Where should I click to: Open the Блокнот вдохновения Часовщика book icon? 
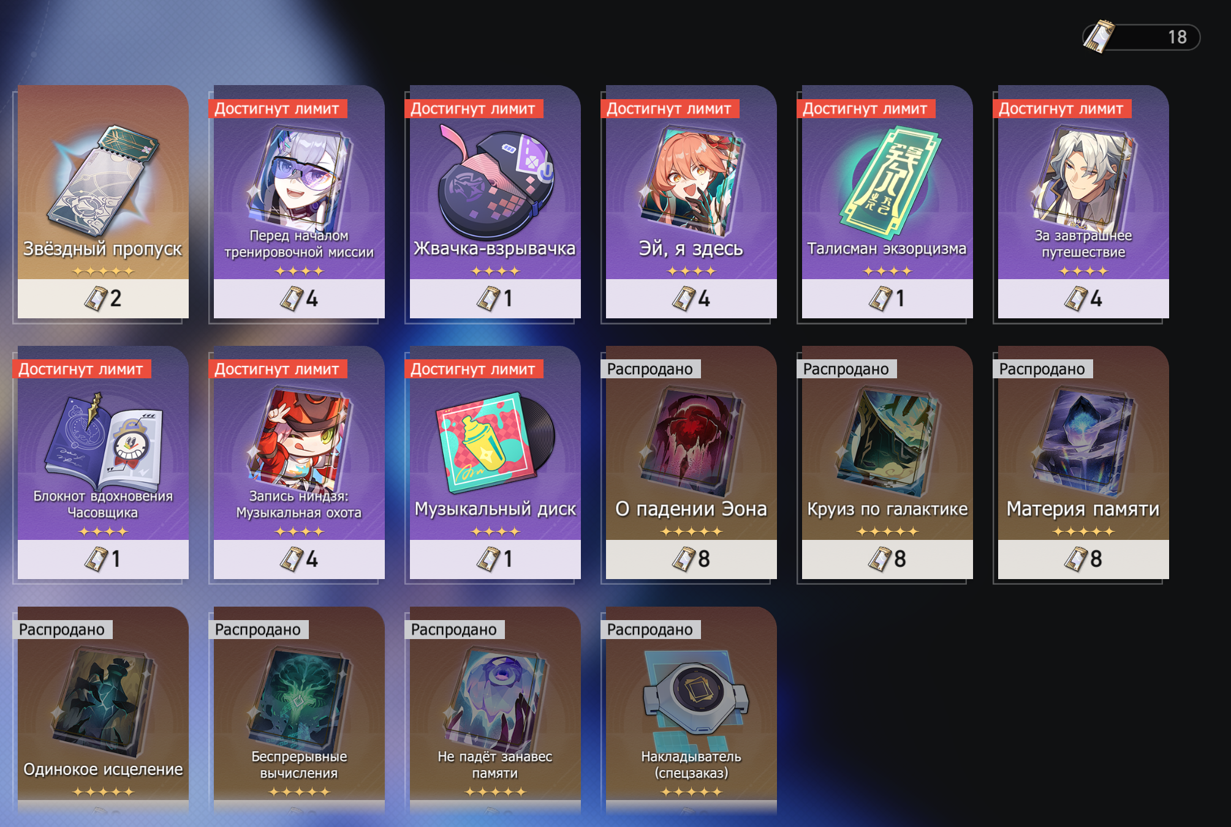[103, 441]
